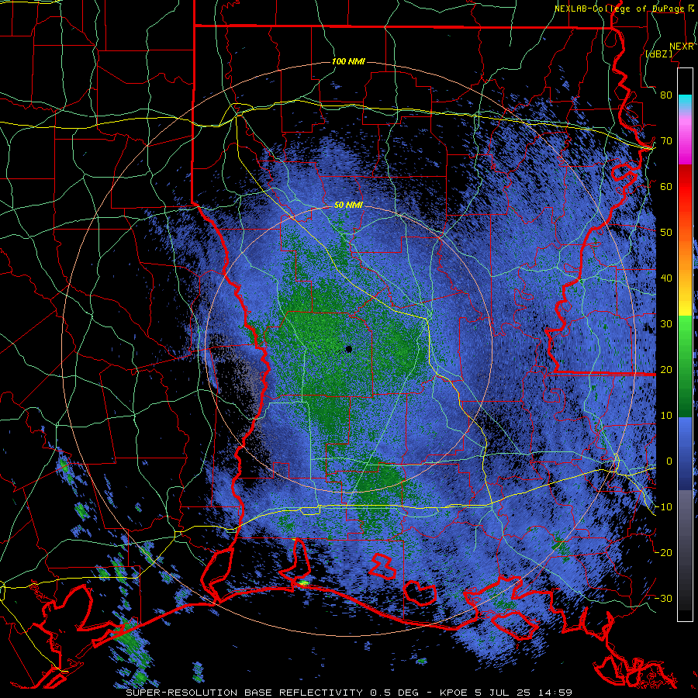Click the 0 dBZ scale value
This screenshot has height=698, width=698.
click(x=669, y=461)
